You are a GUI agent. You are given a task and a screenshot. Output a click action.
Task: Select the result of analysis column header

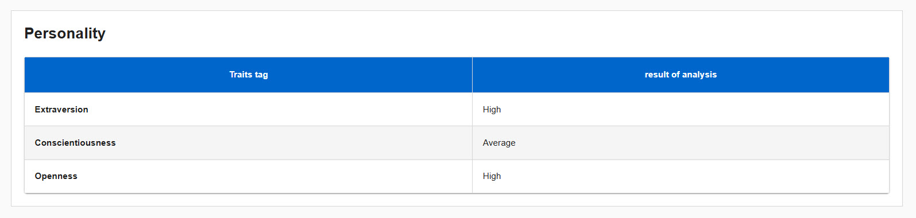point(681,75)
